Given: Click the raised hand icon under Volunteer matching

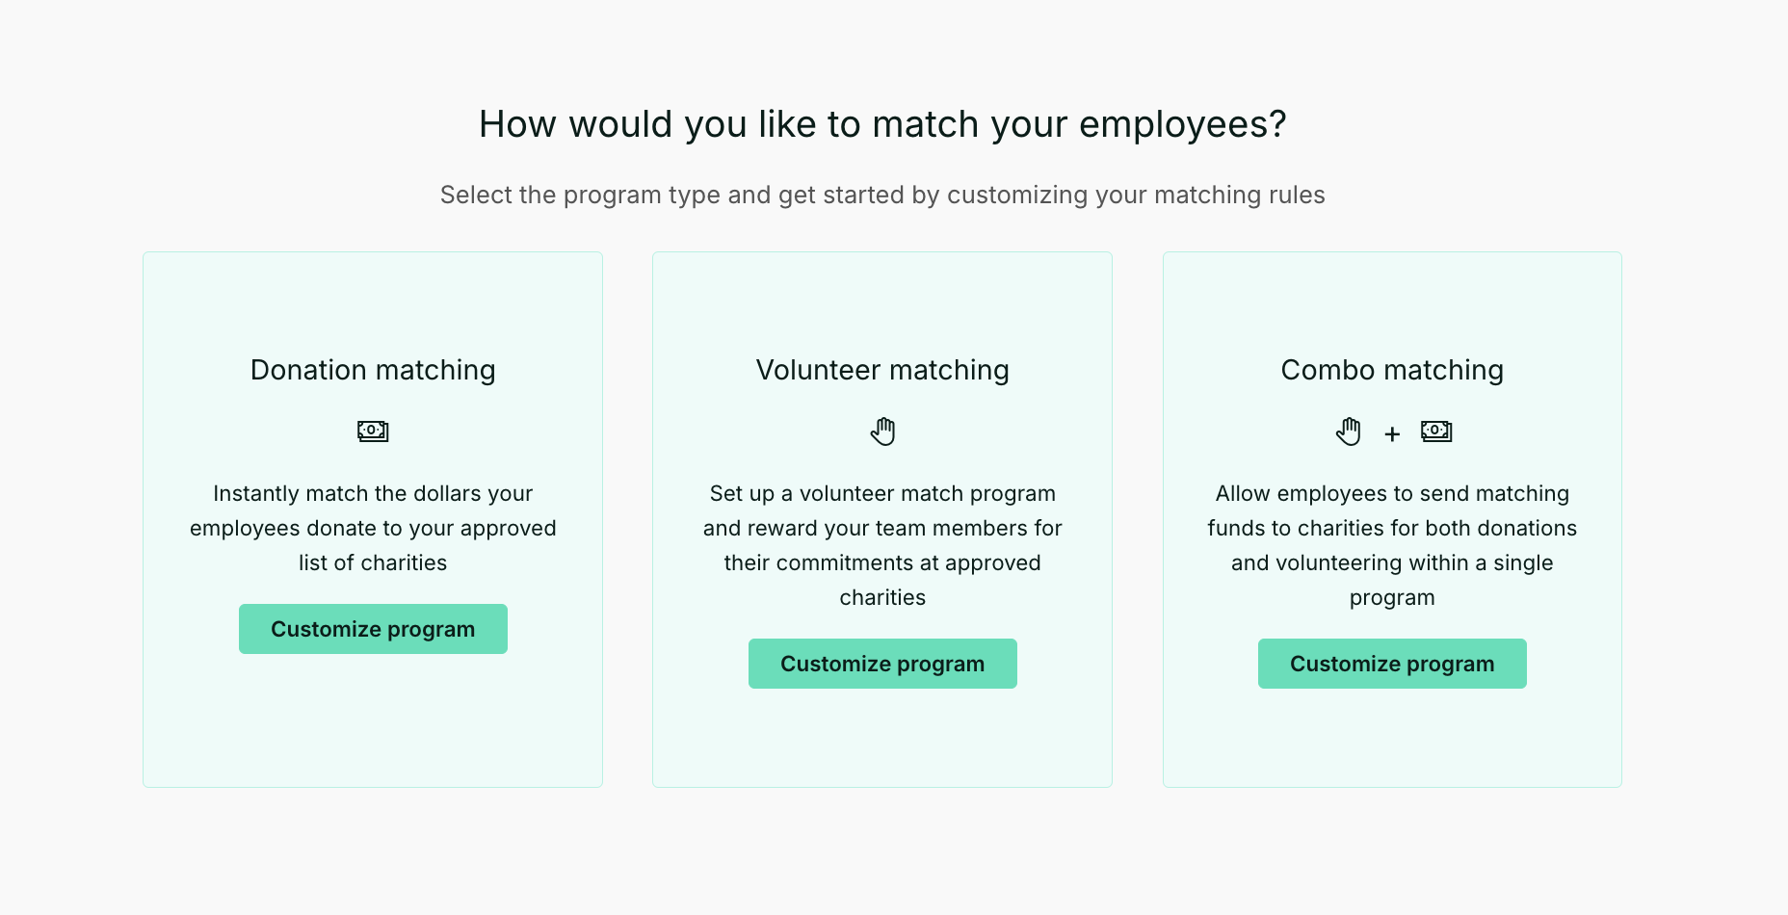Looking at the screenshot, I should 882,431.
